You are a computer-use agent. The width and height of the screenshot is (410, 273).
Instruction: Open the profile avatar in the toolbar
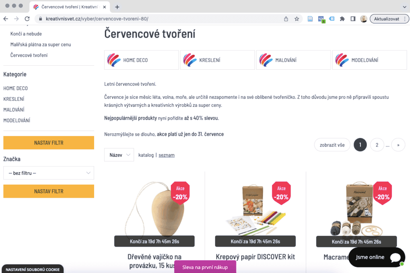364,19
